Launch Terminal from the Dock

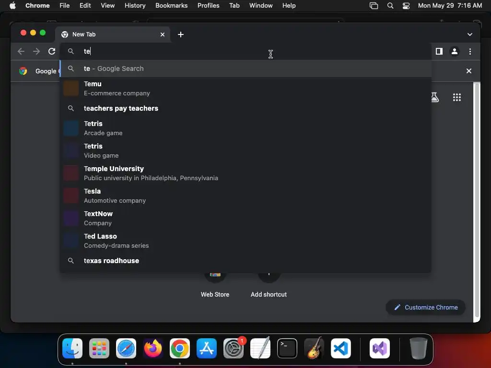[x=287, y=348]
